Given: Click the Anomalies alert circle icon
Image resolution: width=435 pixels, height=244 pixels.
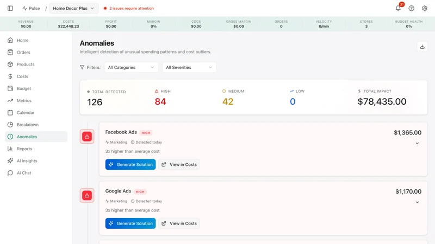Looking at the screenshot, I should 10,137.
